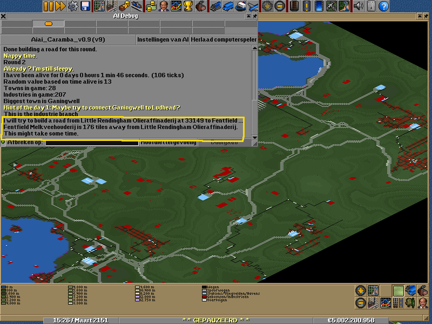Toggle fast forward mode

pos(60,6)
